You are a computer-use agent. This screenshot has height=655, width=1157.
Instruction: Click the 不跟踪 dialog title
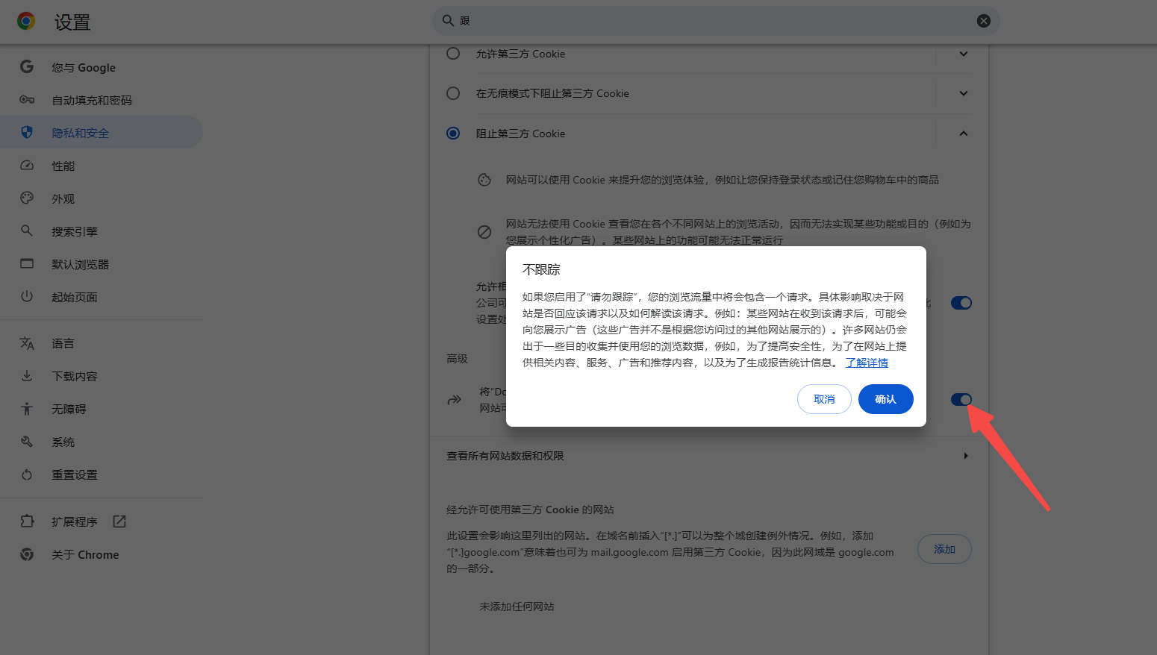(x=541, y=269)
